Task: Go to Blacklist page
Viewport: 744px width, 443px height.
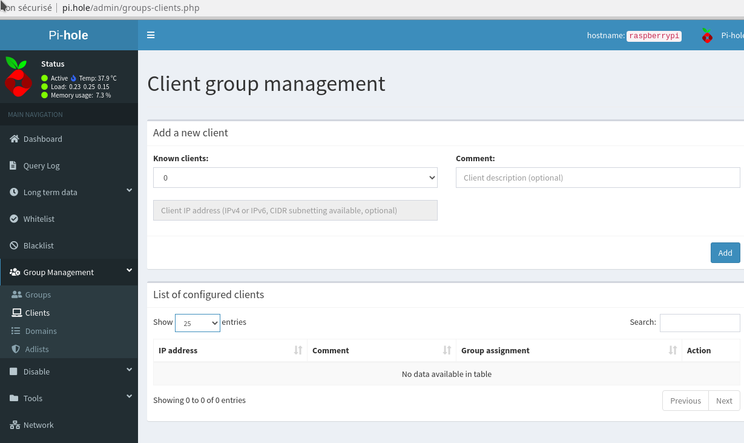Action: click(69, 245)
